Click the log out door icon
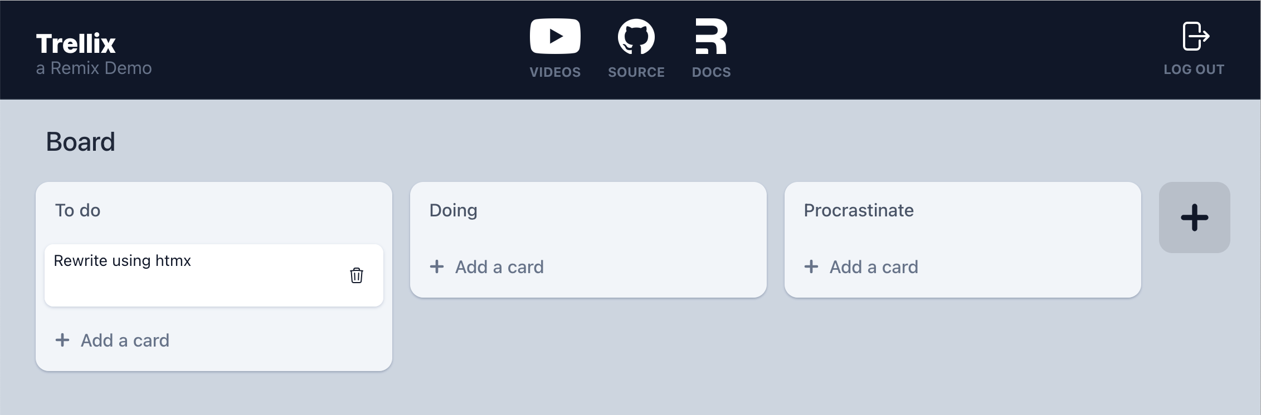The image size is (1261, 415). [x=1194, y=36]
